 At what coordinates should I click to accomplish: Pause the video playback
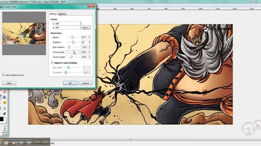coord(6,143)
